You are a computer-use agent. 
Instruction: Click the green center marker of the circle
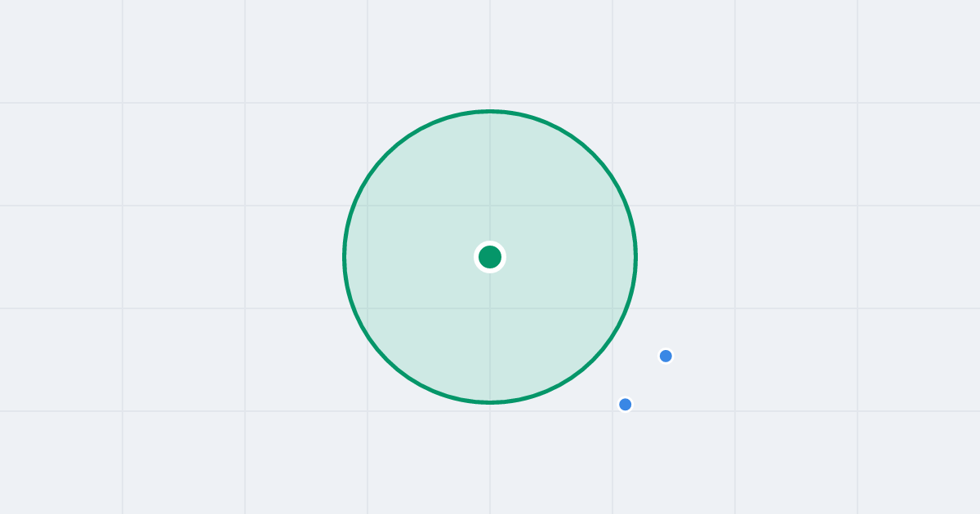pyautogui.click(x=490, y=257)
